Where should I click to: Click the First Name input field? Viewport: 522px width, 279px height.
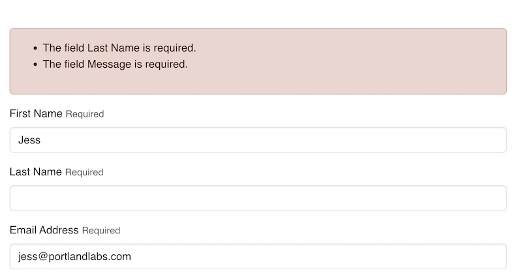pyautogui.click(x=258, y=140)
